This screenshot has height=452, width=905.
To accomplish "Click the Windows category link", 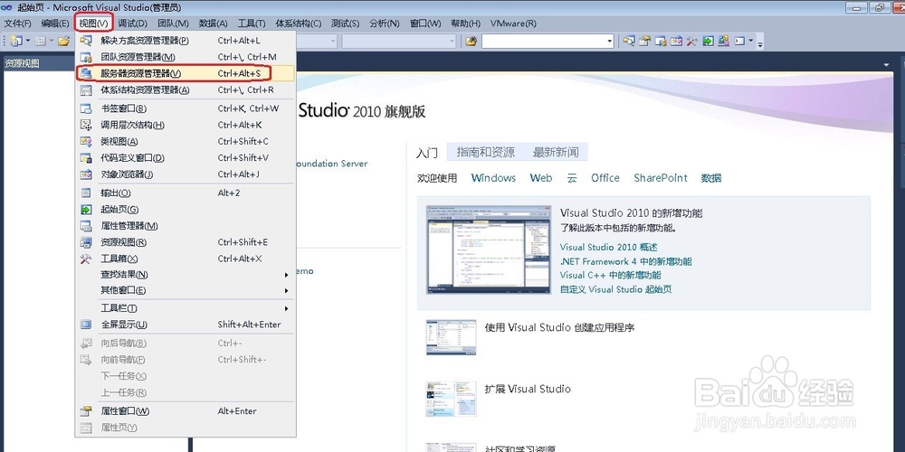I will point(493,178).
